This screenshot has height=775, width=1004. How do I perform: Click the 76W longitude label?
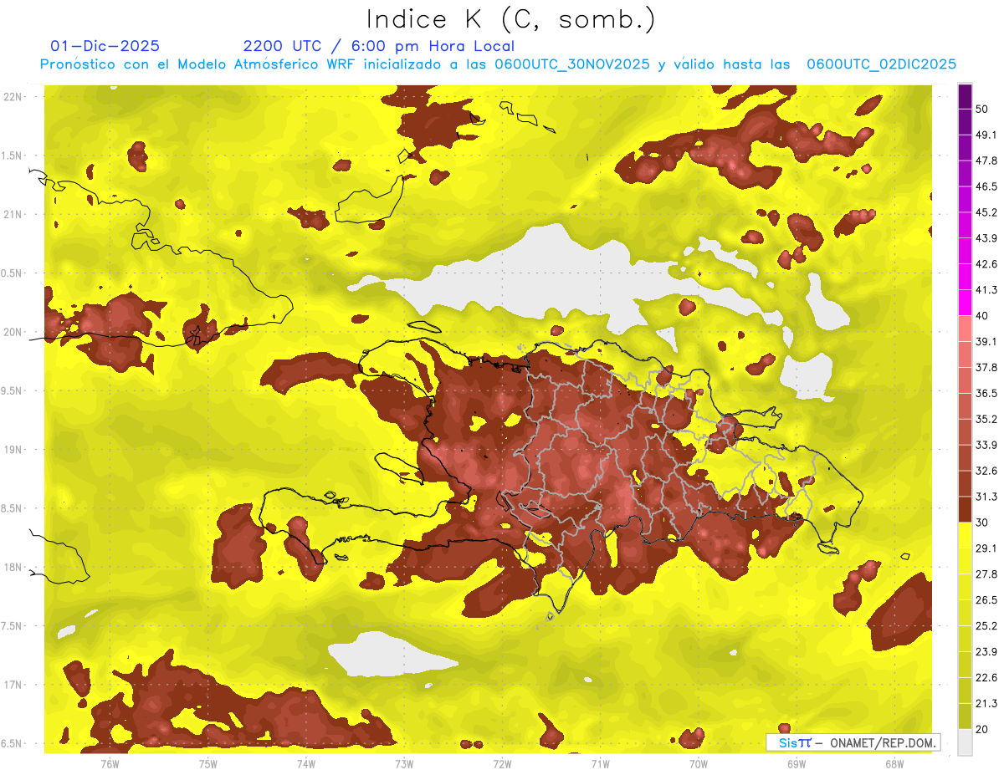[110, 764]
